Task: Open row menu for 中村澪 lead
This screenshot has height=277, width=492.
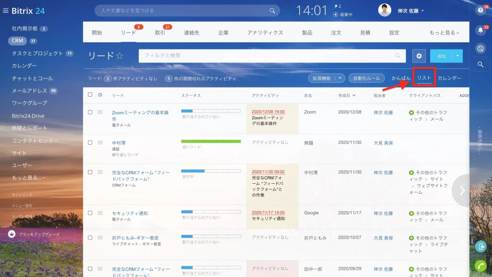Action: tap(100, 142)
